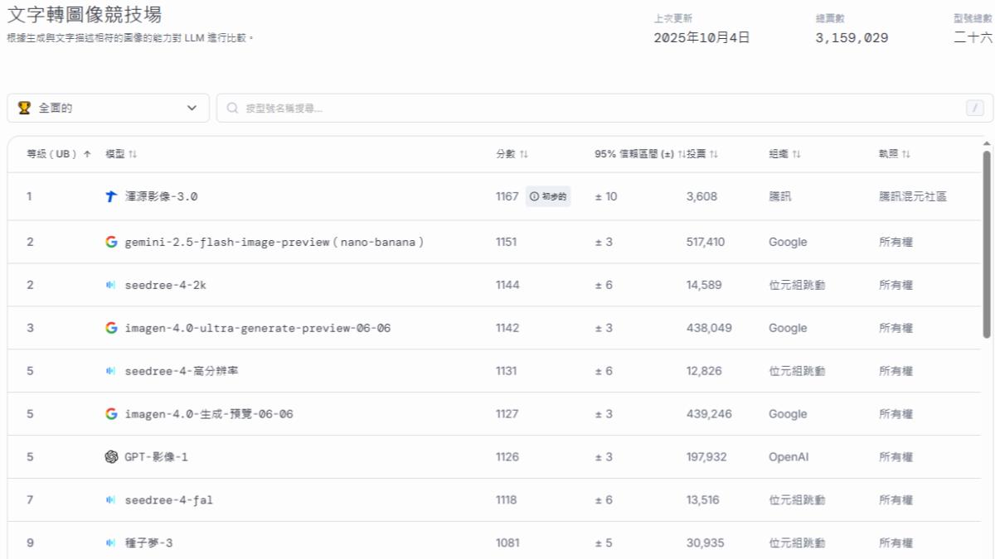Click ByteDance logo beside 種子夢-3

[111, 543]
